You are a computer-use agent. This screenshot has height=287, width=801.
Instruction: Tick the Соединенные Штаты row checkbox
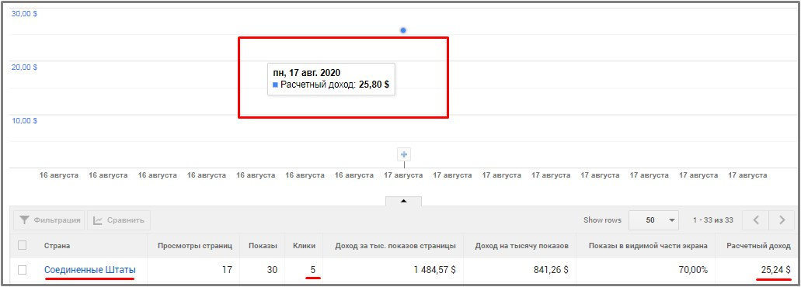[x=22, y=270]
